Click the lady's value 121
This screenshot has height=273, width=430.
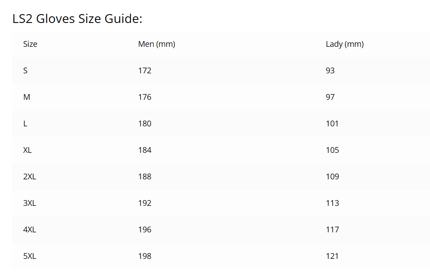point(332,256)
